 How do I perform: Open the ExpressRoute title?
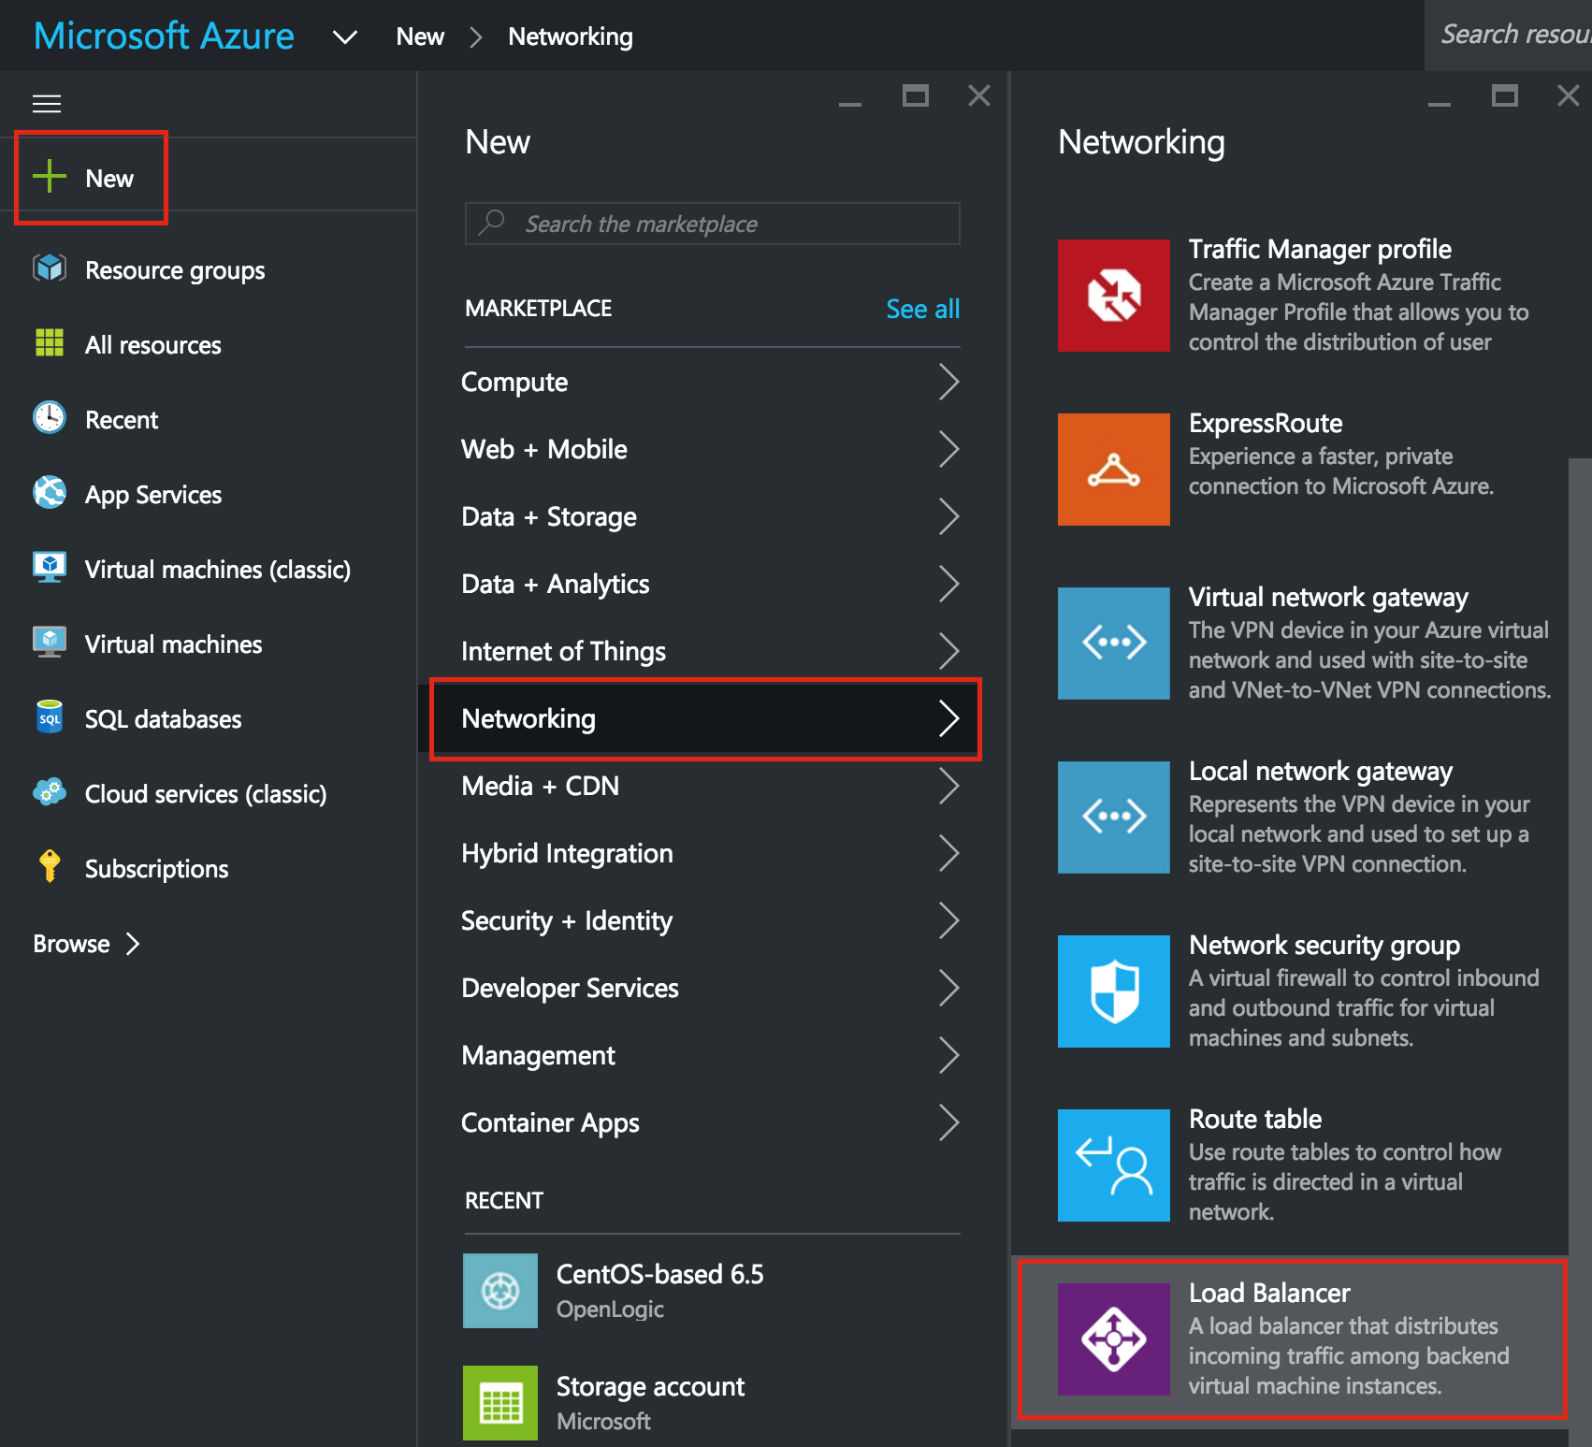pyautogui.click(x=1266, y=423)
